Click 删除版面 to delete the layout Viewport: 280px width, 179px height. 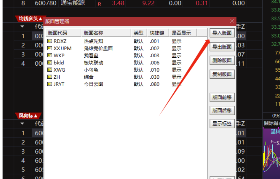[222, 60]
